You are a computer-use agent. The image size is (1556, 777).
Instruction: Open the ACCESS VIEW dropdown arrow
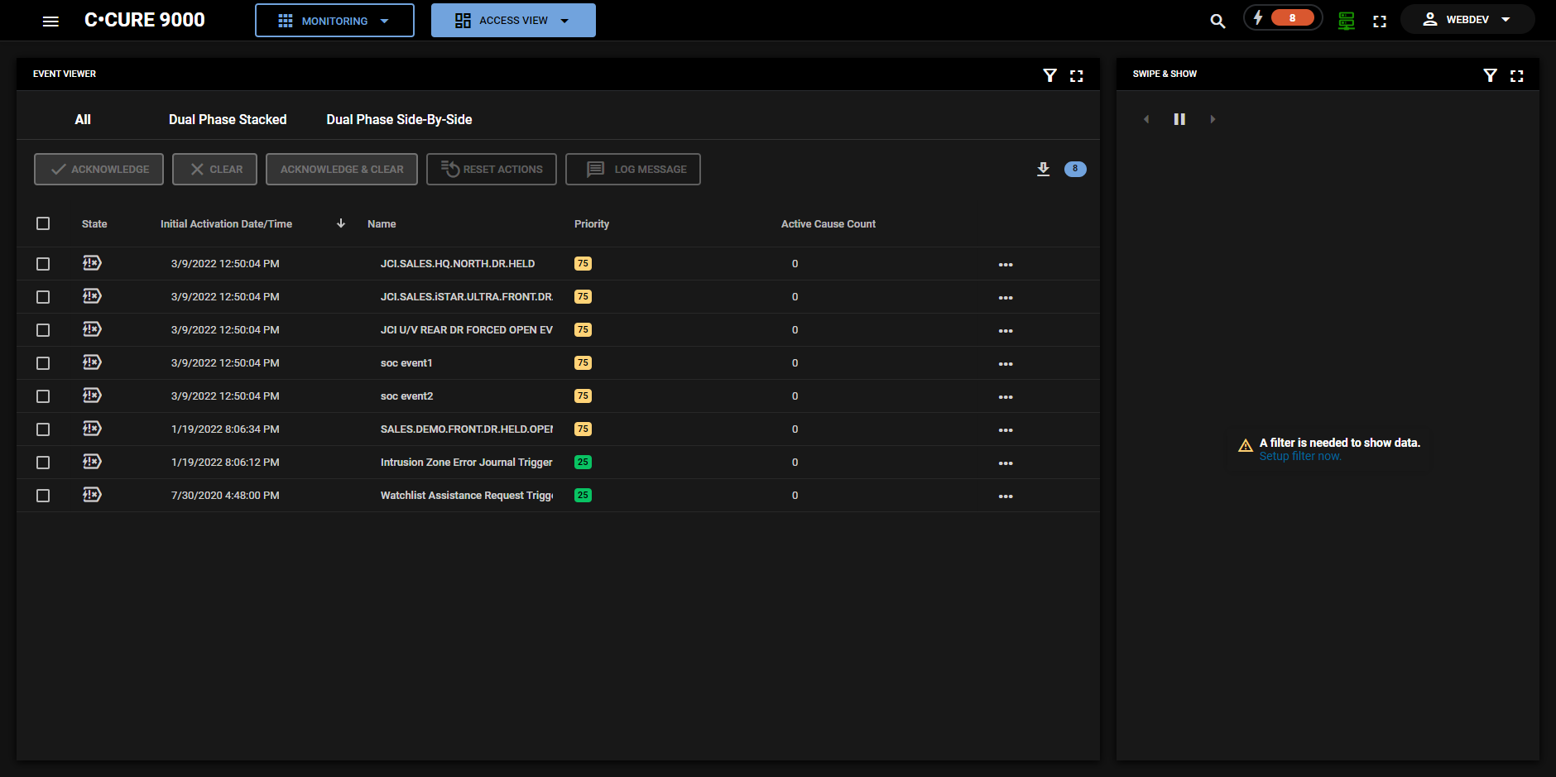click(x=565, y=20)
